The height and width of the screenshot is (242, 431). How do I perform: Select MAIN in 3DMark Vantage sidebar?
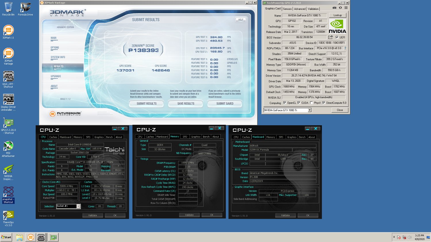53,38
